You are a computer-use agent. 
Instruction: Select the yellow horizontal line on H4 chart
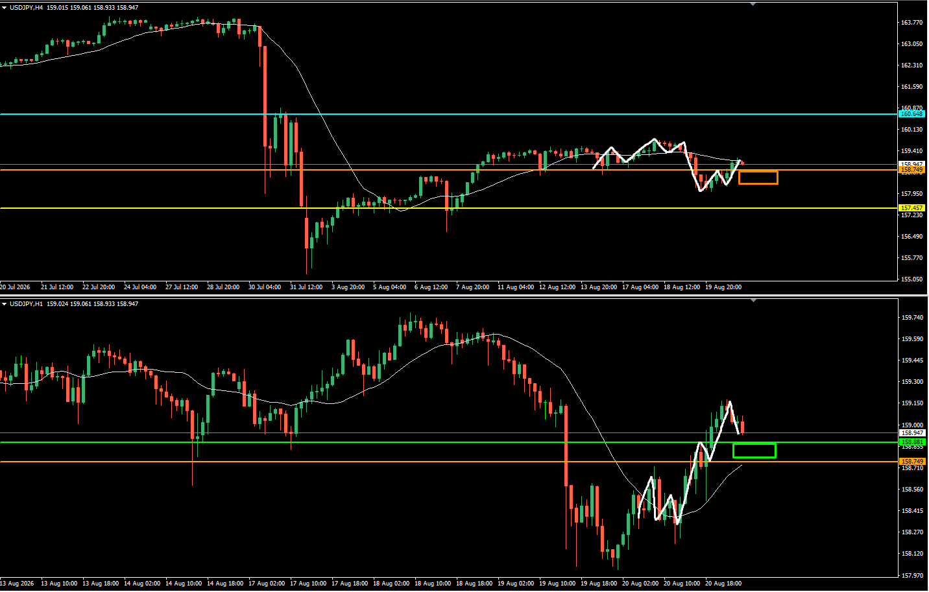coord(449,208)
